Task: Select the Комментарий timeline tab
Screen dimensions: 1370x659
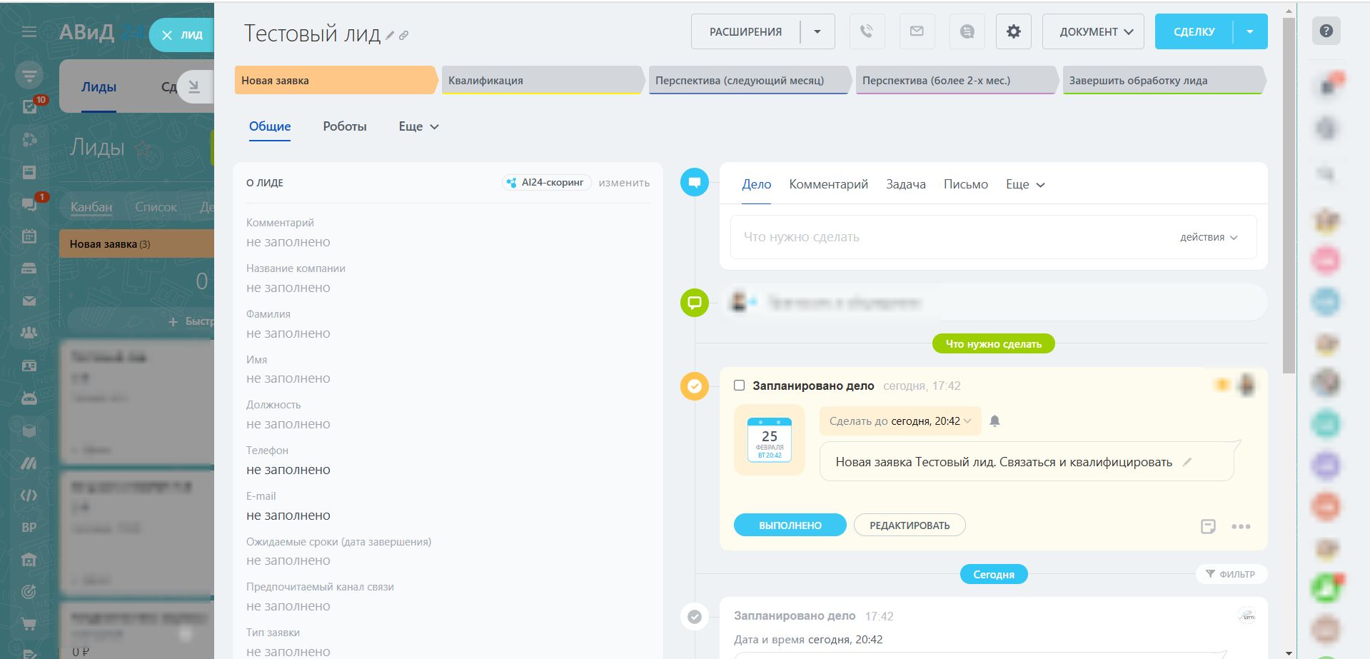Action: tap(829, 184)
